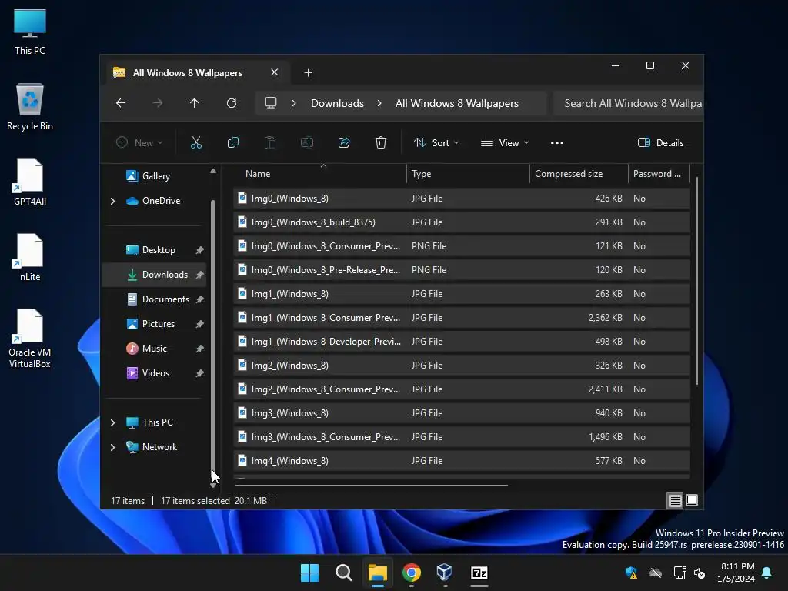Click chevron before Downloads in address bar
The height and width of the screenshot is (591, 788).
(x=294, y=103)
